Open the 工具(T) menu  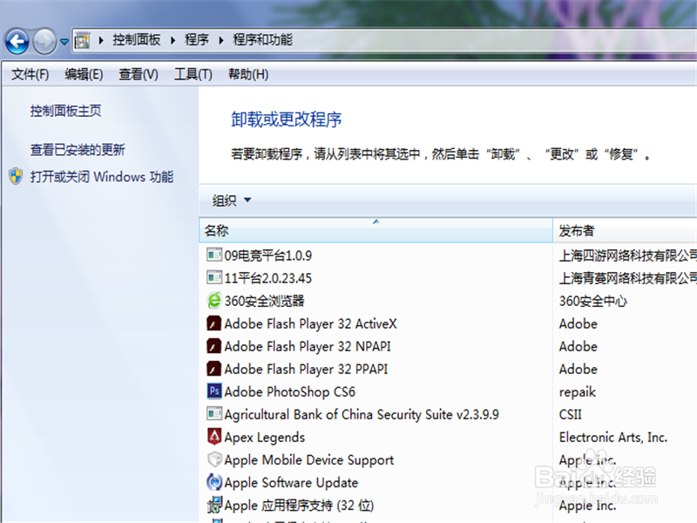[193, 74]
